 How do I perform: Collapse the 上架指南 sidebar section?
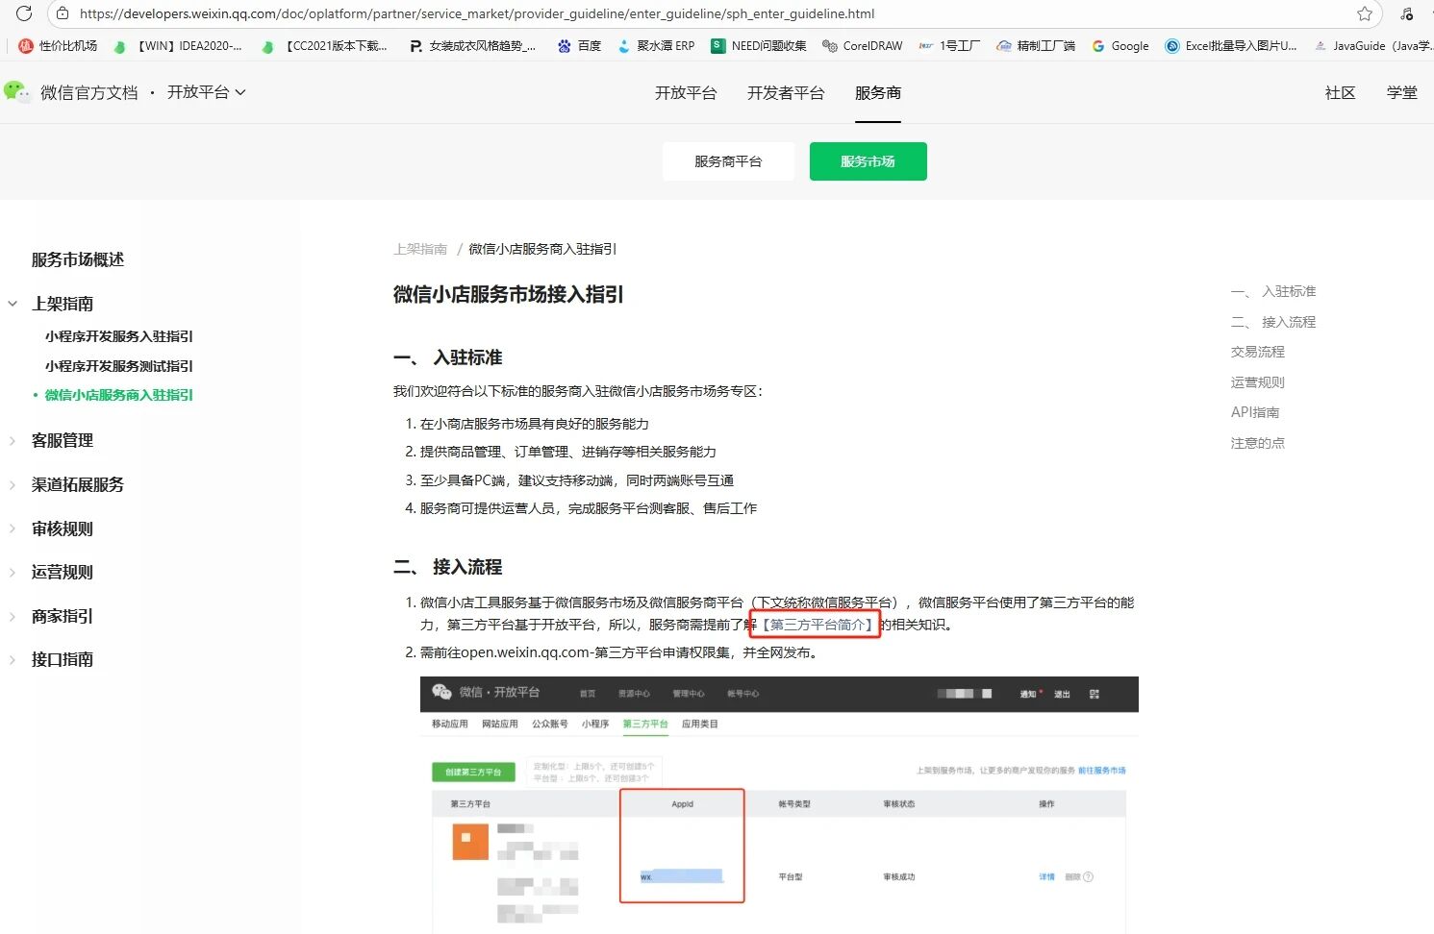13,304
